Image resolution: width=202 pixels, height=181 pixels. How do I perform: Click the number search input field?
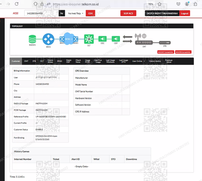click(x=41, y=13)
